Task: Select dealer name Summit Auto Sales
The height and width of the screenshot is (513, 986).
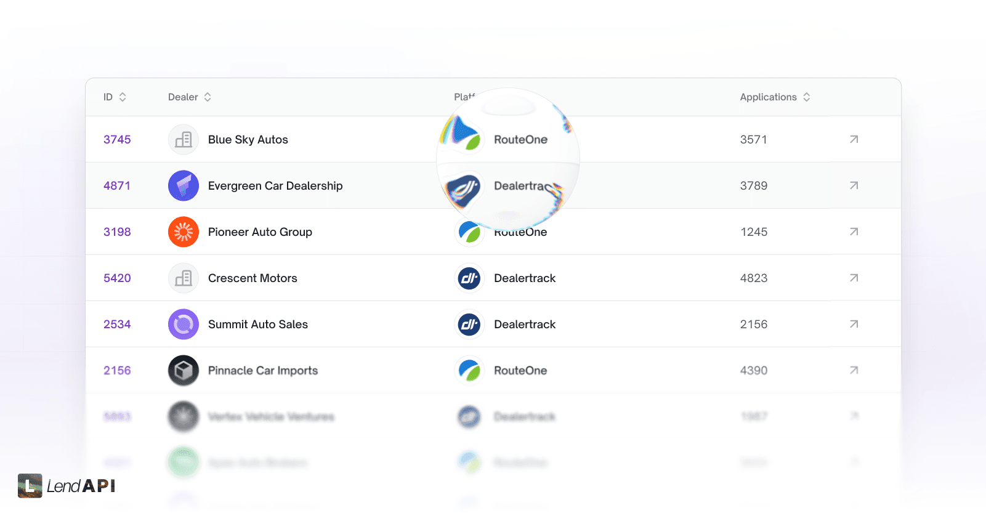Action: pos(258,325)
